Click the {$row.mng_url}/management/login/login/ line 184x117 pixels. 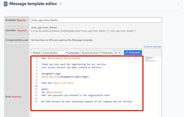pos(65,77)
